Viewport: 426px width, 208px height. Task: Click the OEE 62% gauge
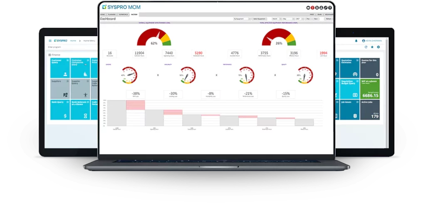(x=154, y=37)
